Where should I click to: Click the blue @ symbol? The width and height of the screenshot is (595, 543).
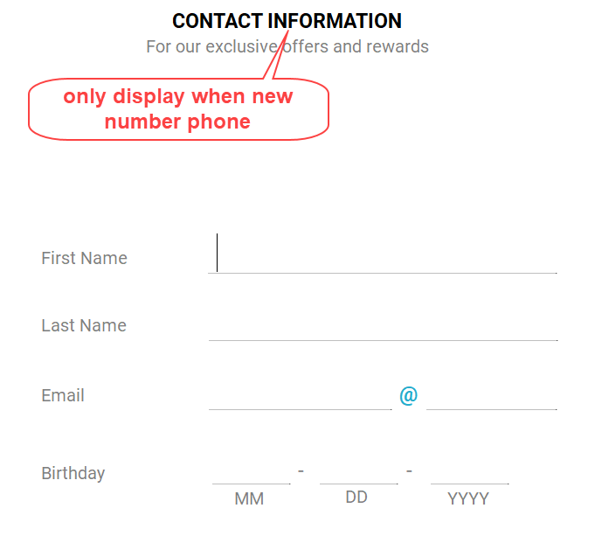[409, 395]
